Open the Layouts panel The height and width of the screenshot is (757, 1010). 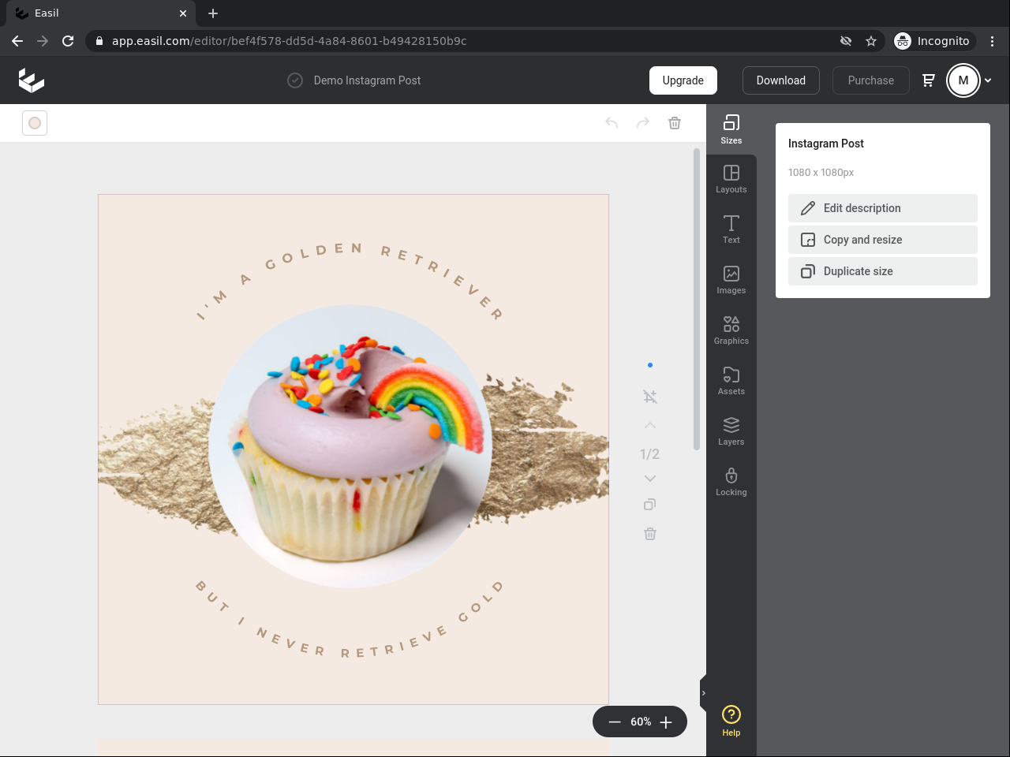731,180
